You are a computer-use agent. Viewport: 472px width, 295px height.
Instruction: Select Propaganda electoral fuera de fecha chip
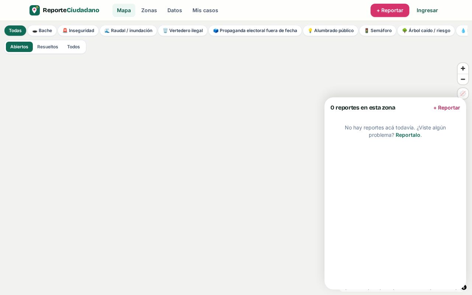[x=255, y=31]
